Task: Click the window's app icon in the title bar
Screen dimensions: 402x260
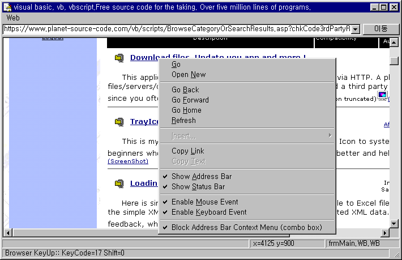Action: (x=7, y=7)
